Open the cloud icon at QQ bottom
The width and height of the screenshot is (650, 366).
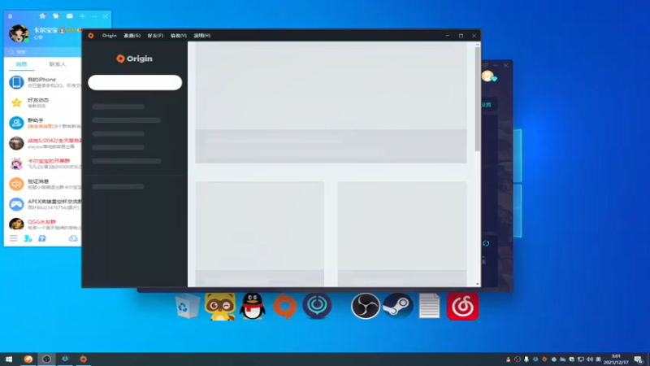point(73,238)
